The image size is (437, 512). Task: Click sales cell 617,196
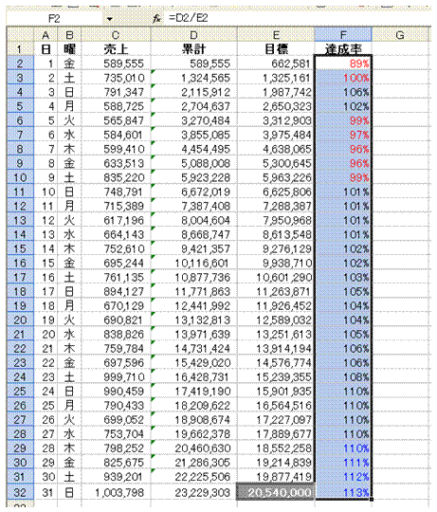coord(116,220)
